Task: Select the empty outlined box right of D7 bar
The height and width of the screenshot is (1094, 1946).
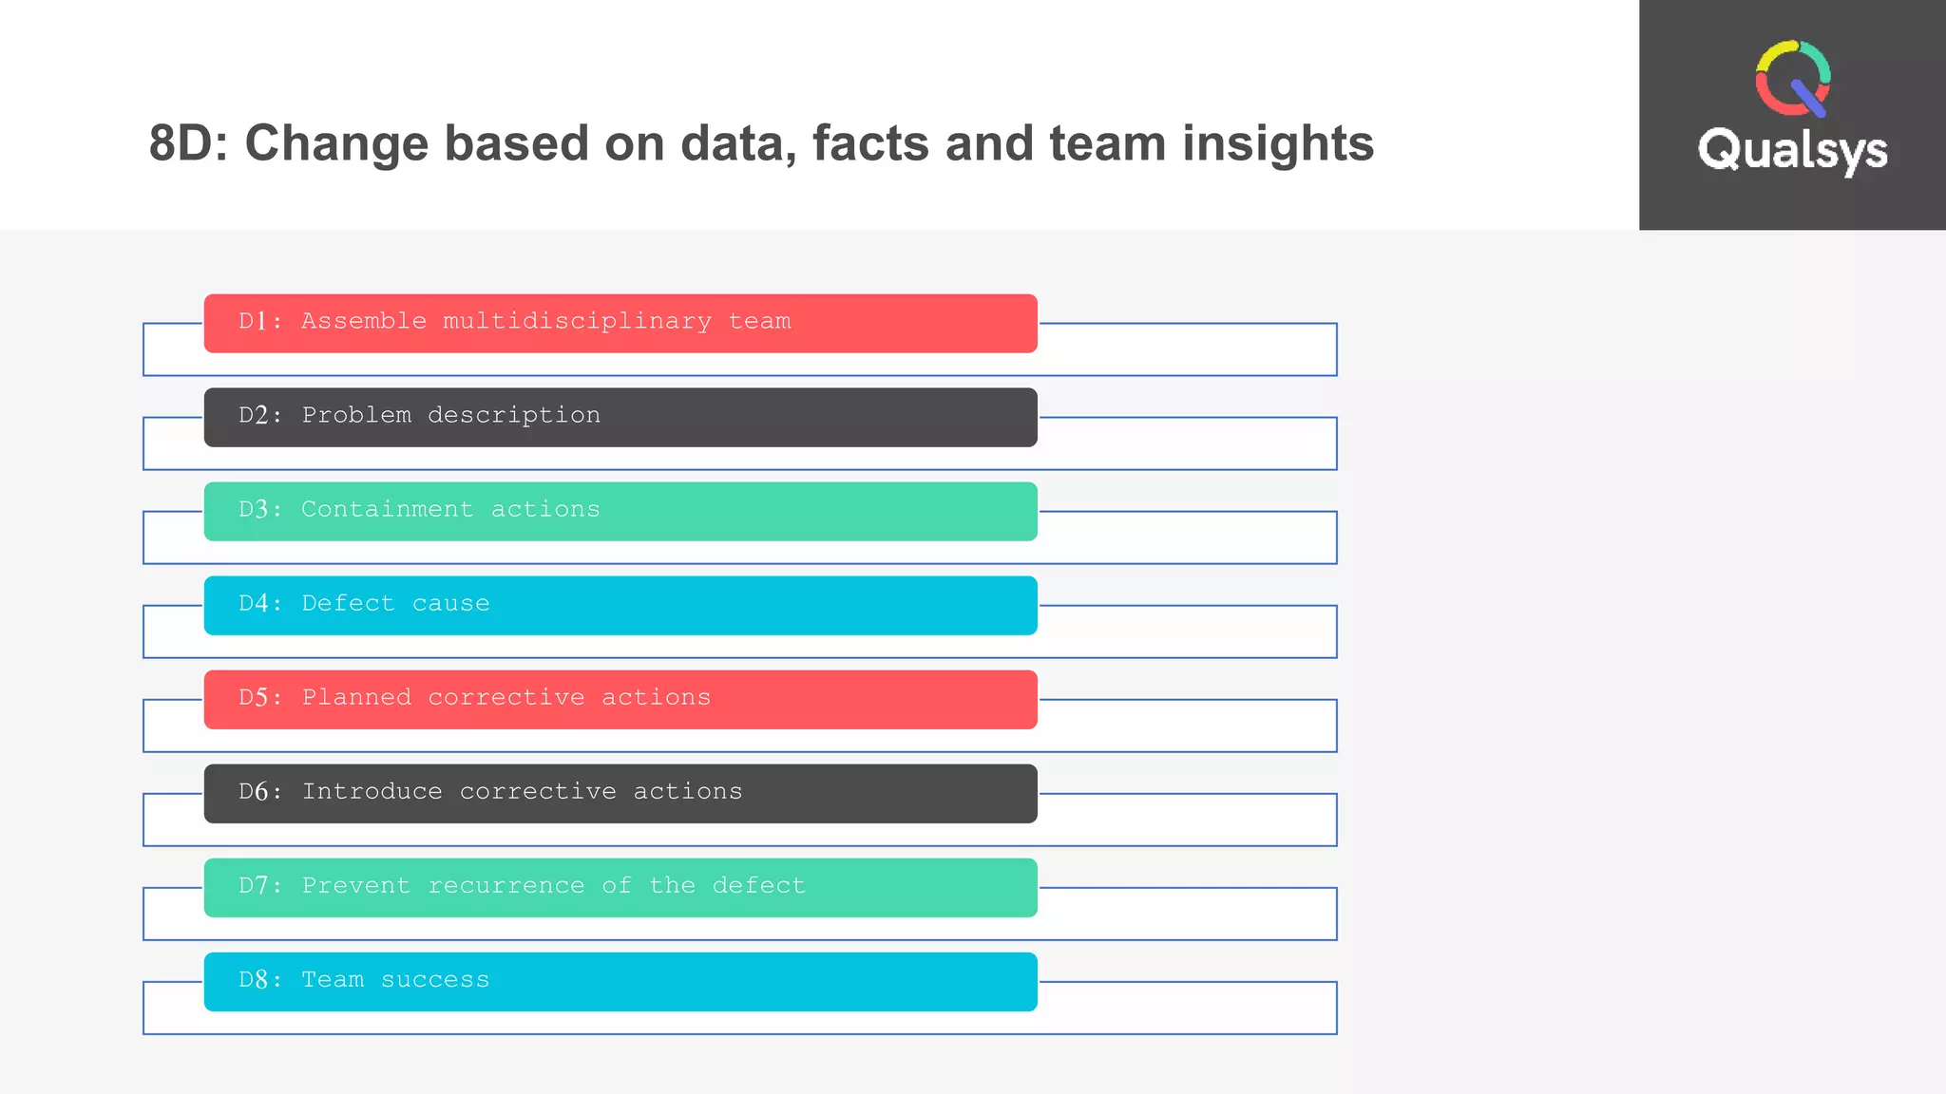Action: coord(1188,914)
